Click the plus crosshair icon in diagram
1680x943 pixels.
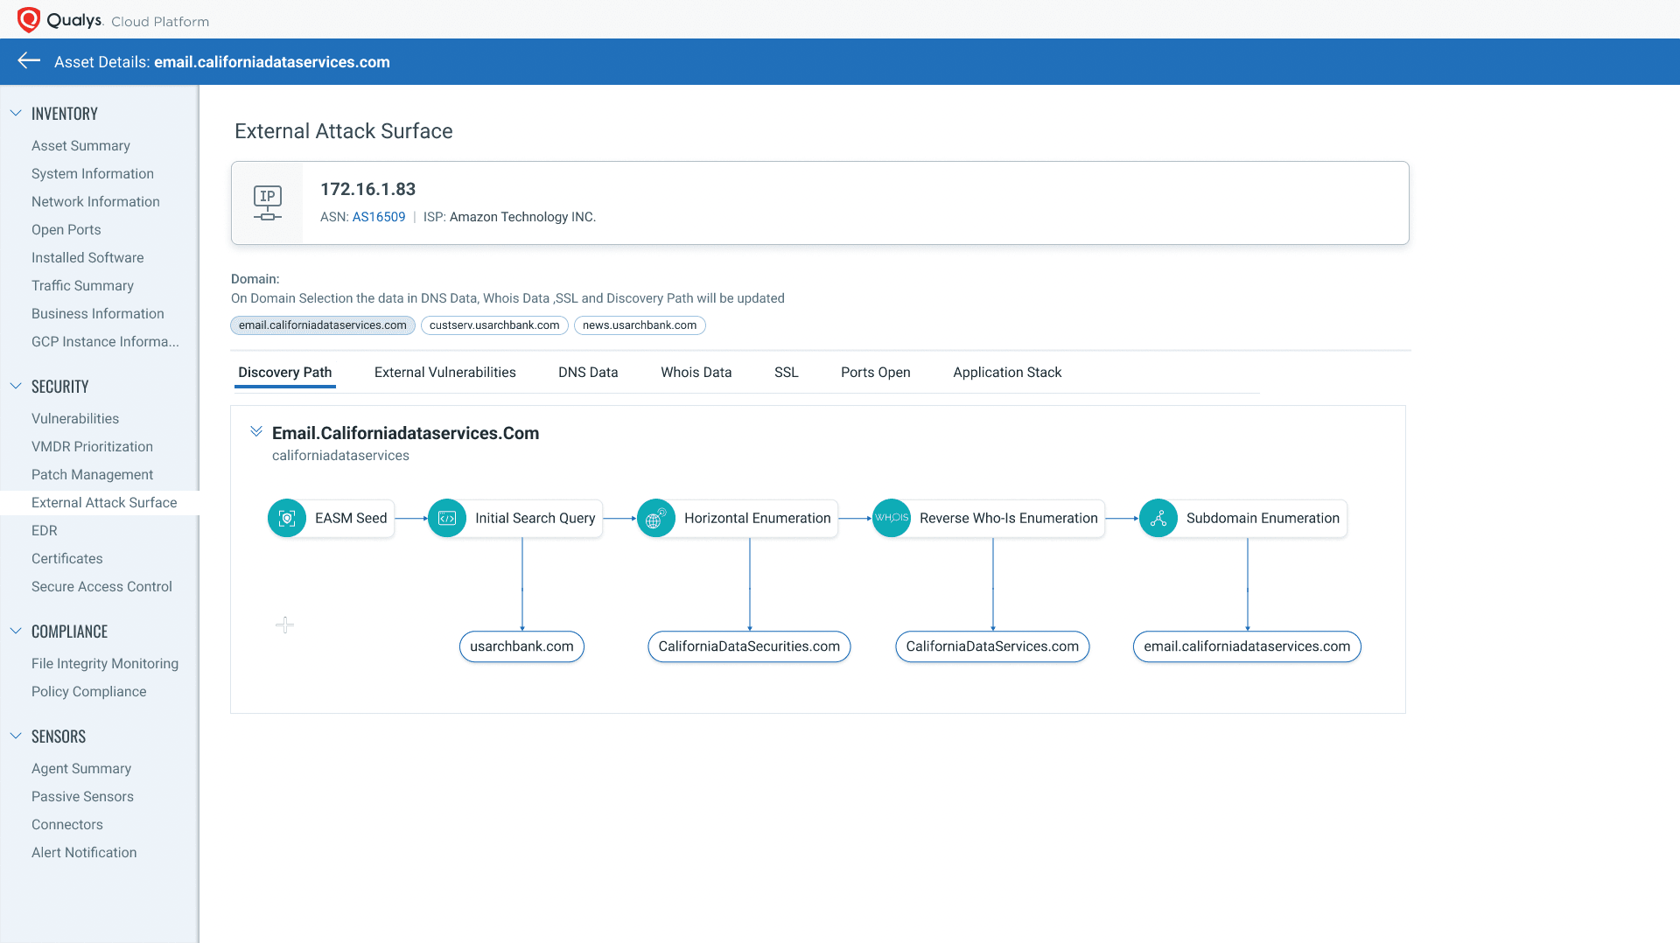(284, 625)
